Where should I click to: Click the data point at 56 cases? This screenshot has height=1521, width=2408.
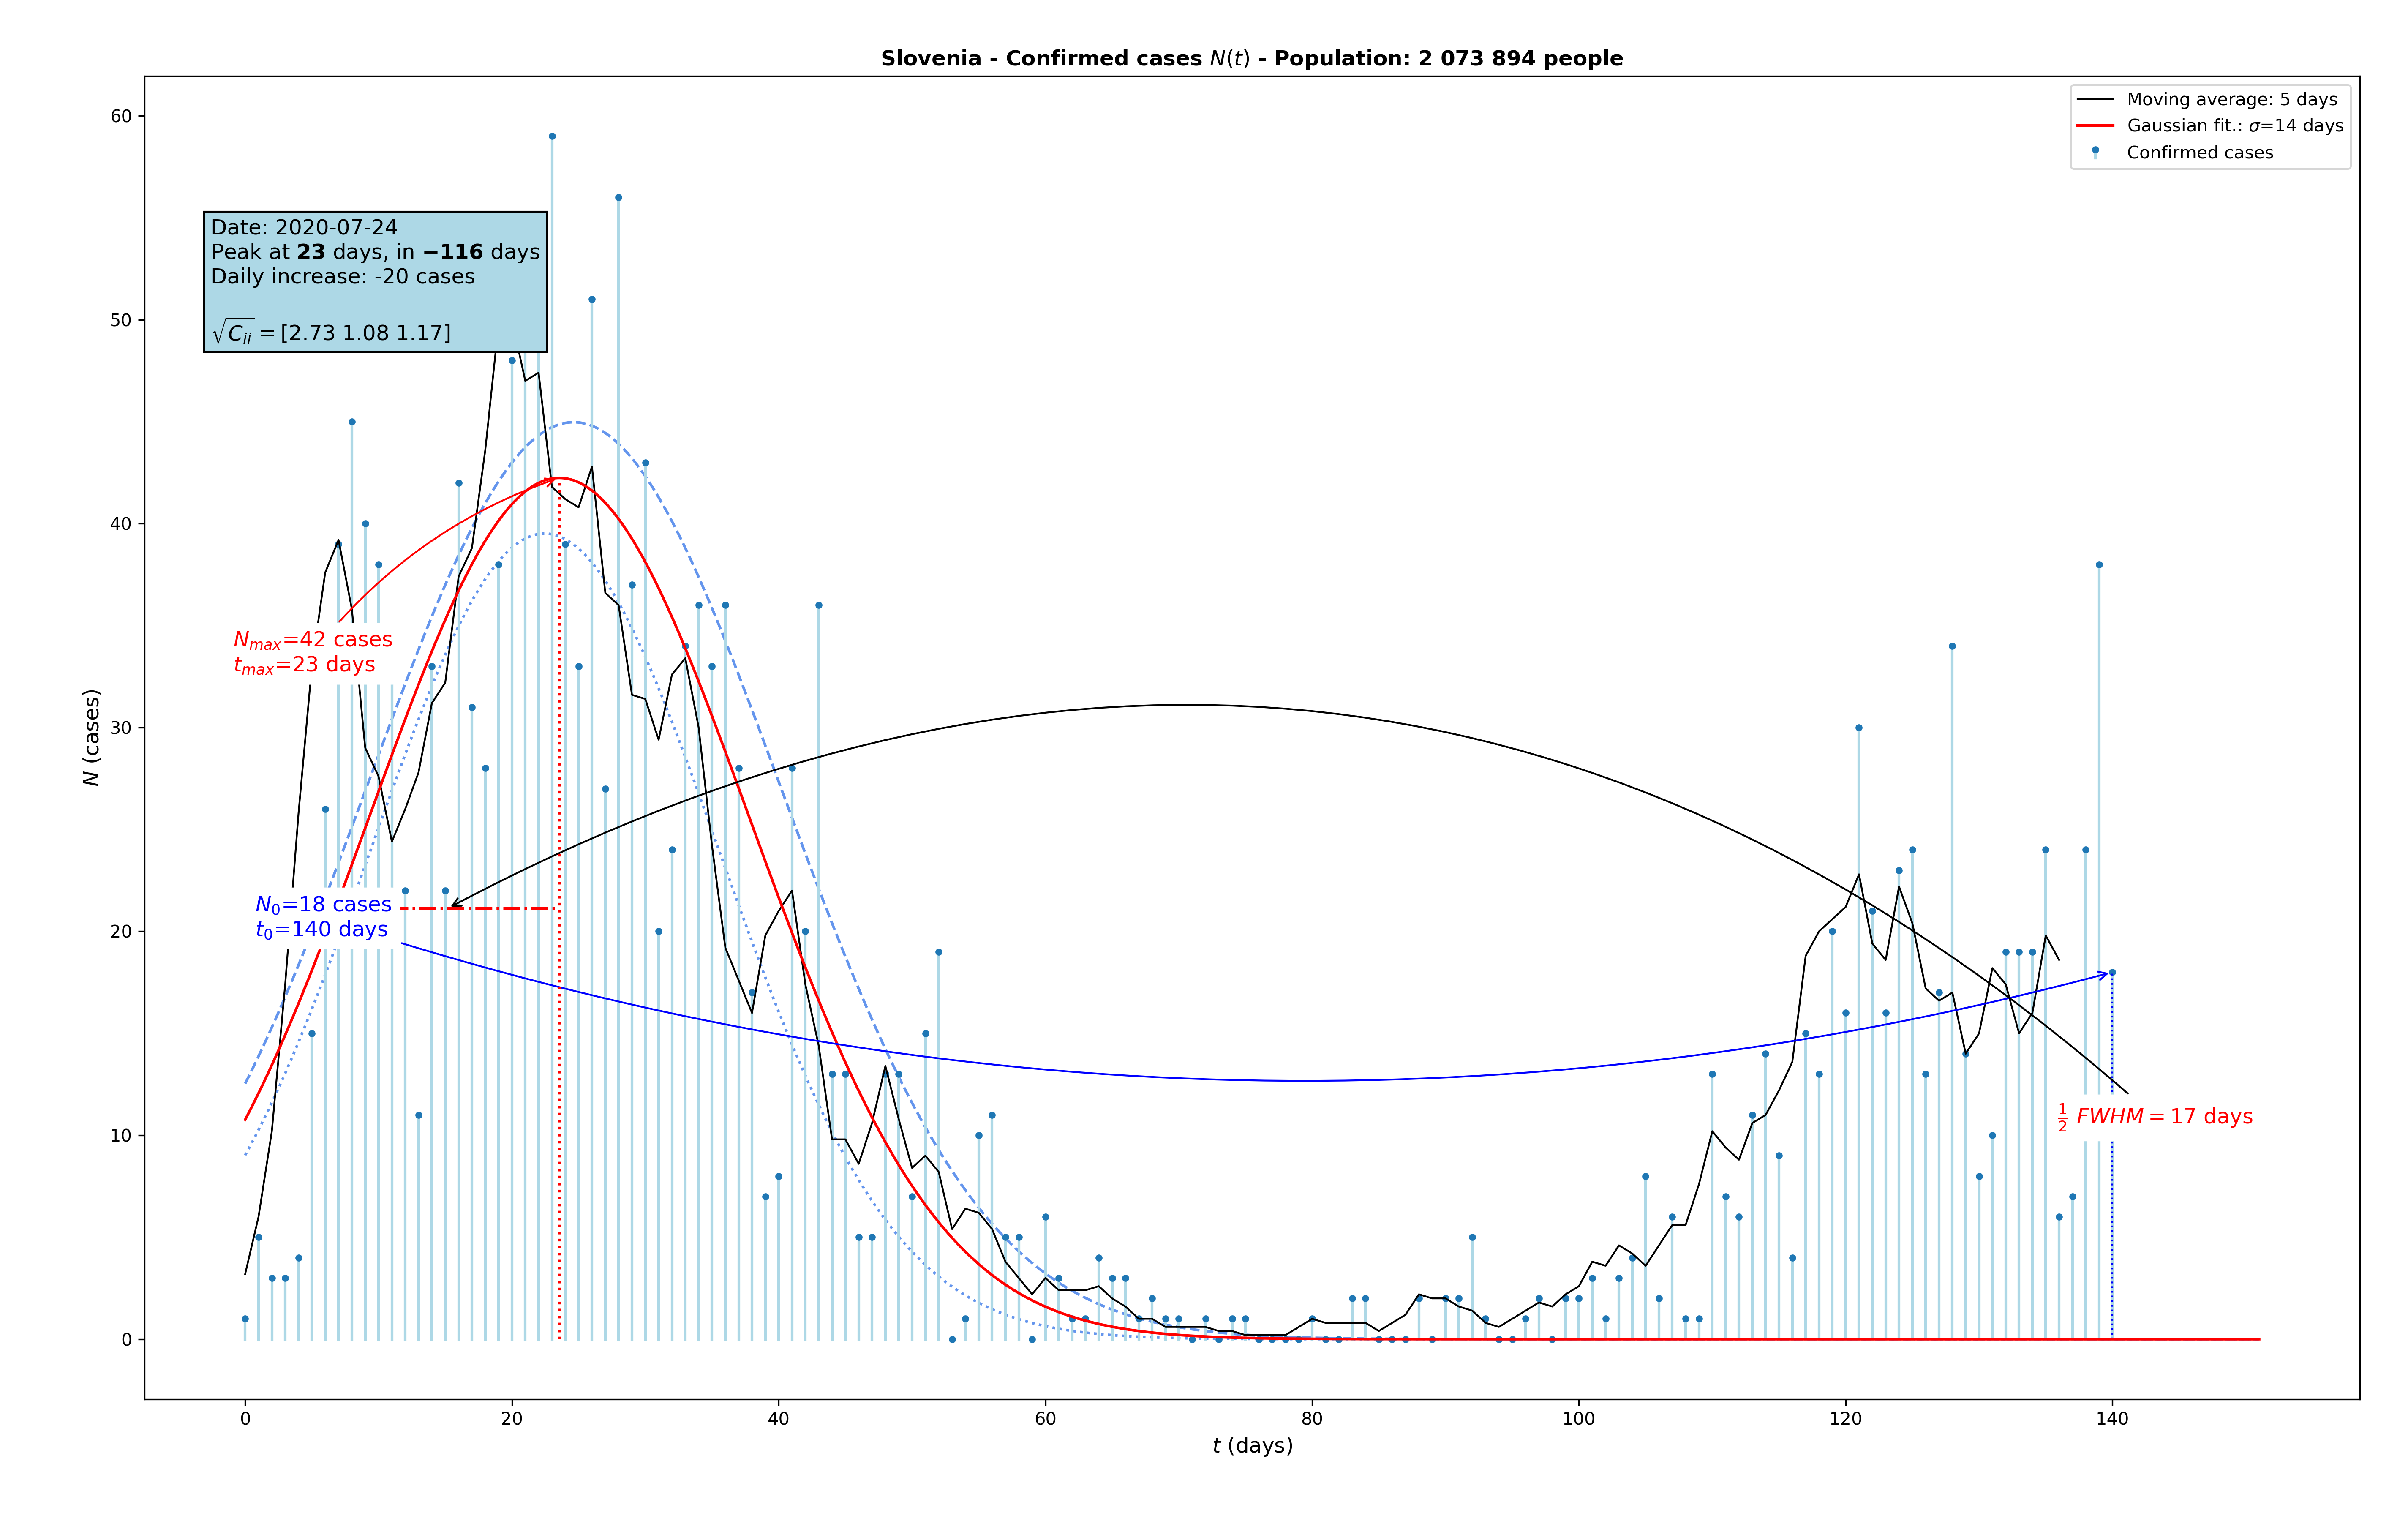tap(618, 198)
